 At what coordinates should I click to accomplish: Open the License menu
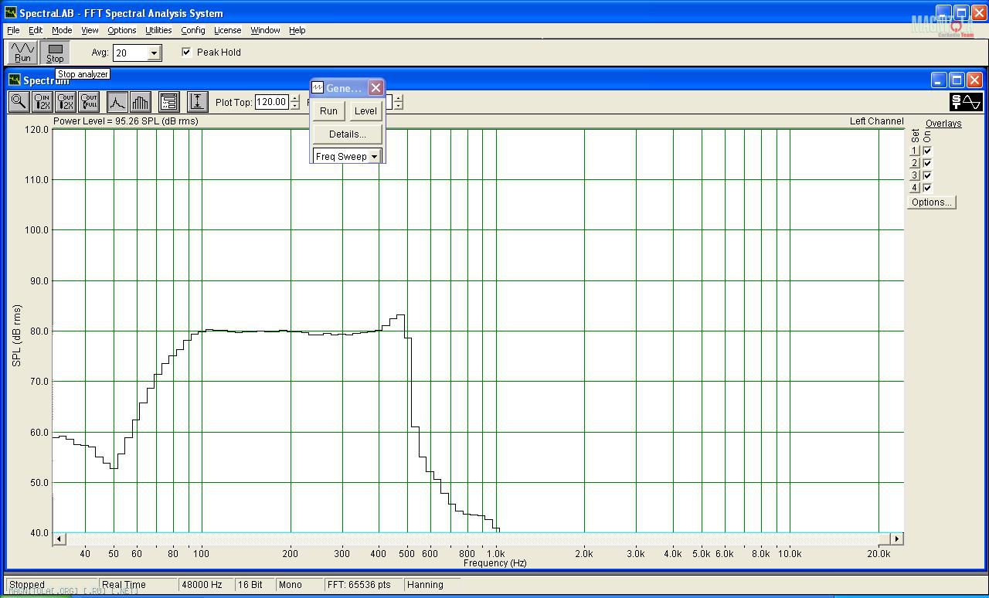227,30
